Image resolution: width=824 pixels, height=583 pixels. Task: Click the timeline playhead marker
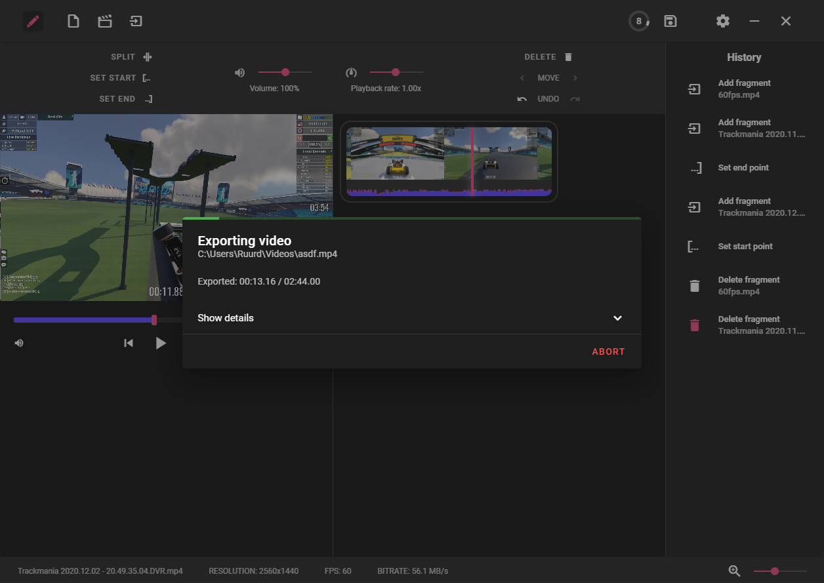pos(472,161)
